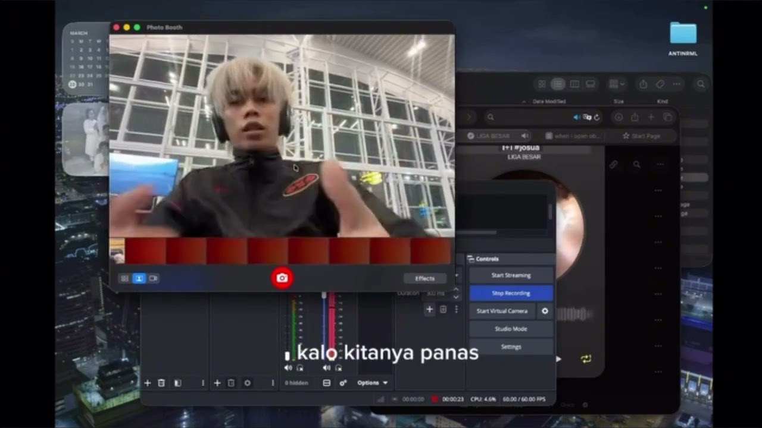Viewport: 762px width, 428px height.
Task: Open the first thumbnail in Photo Booth strip
Action: tap(117, 251)
